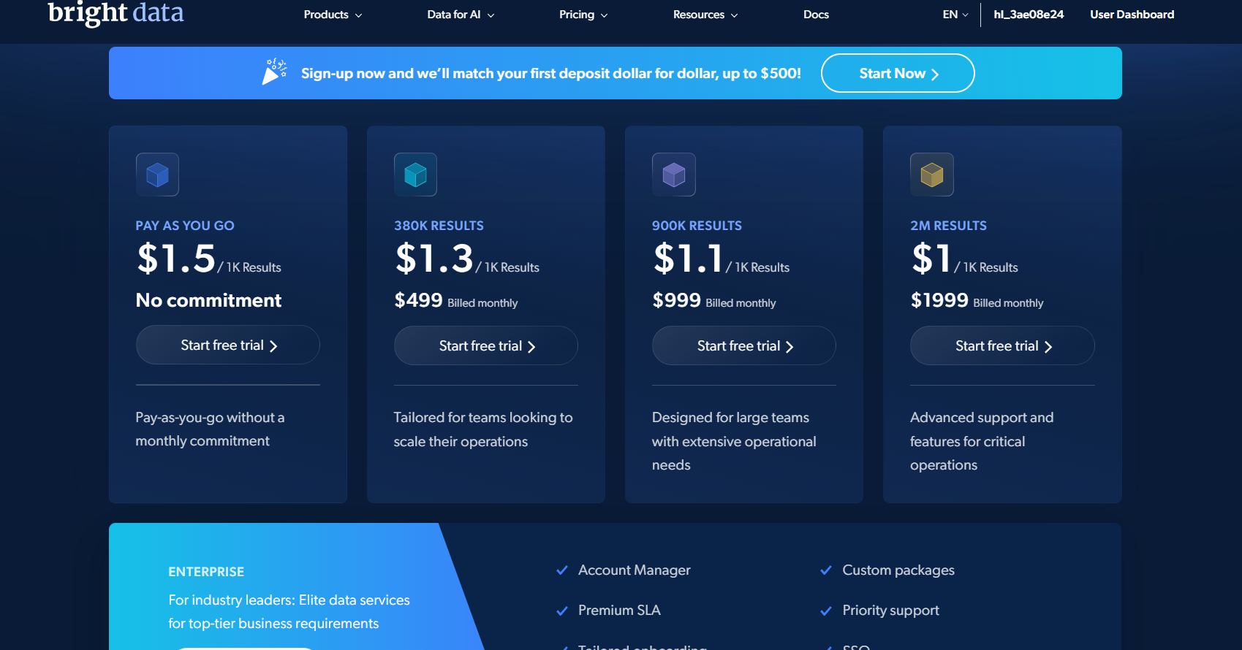Screen dimensions: 1242x650
Task: Click the Bright Data logo
Action: click(116, 12)
